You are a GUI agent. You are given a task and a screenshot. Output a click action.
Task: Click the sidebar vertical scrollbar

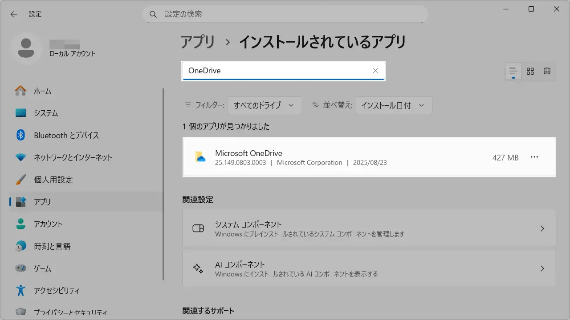(163, 184)
